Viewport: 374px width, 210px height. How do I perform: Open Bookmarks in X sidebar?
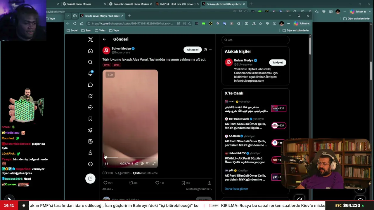tap(90, 119)
